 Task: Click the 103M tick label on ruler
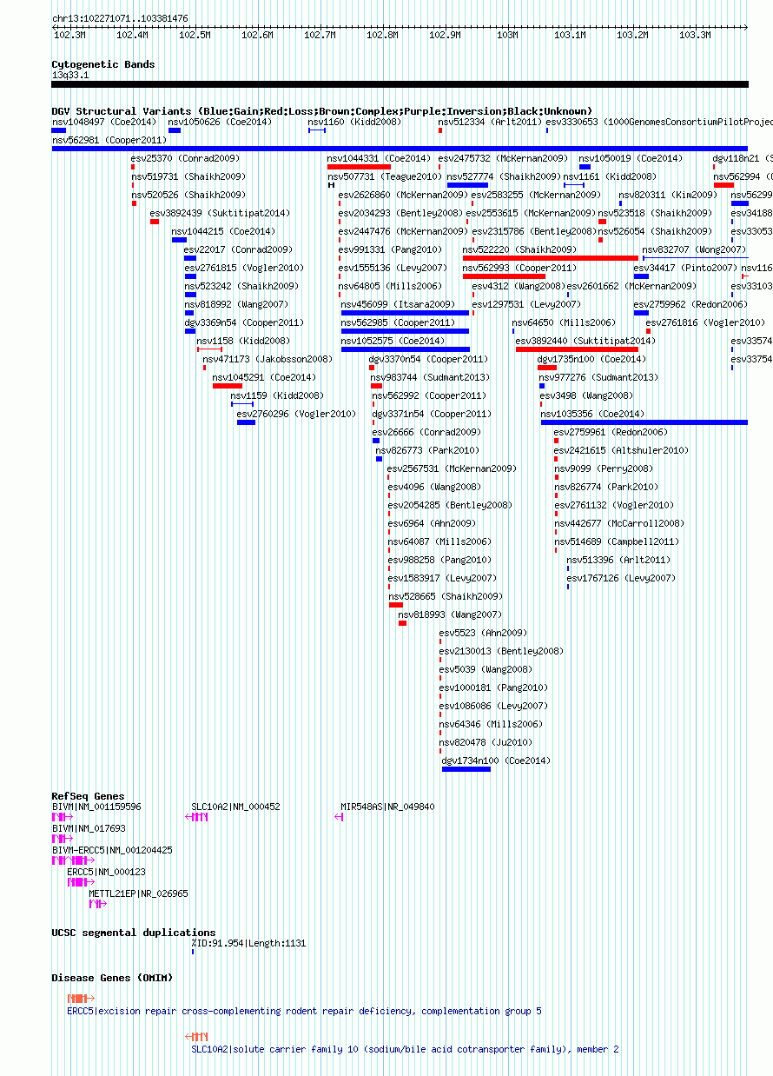(x=507, y=35)
